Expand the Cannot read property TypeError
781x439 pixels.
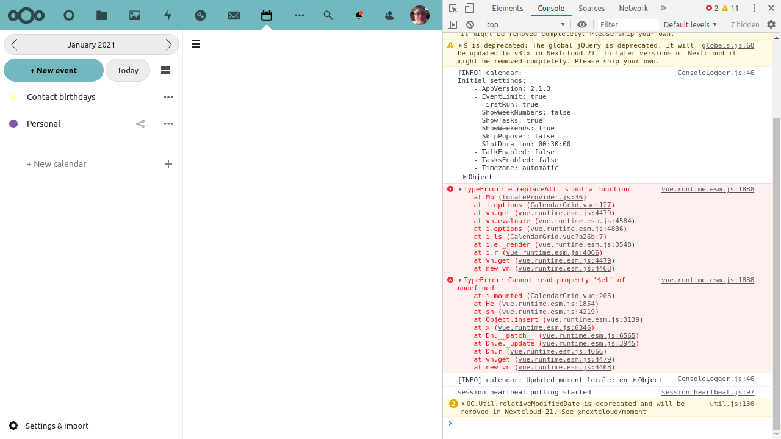460,280
